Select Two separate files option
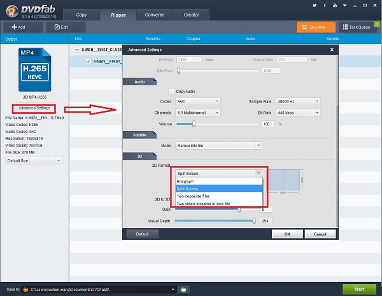The height and width of the screenshot is (296, 382). (219, 196)
